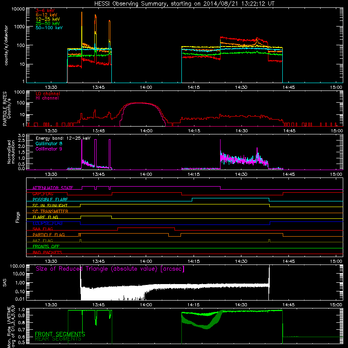The image size is (348, 348).
Task: Click the green '25-50 keV' legend label
Action: tap(48, 23)
